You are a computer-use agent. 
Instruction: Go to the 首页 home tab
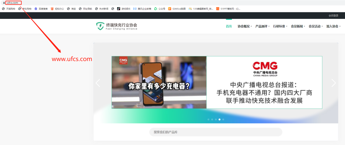pyautogui.click(x=229, y=27)
